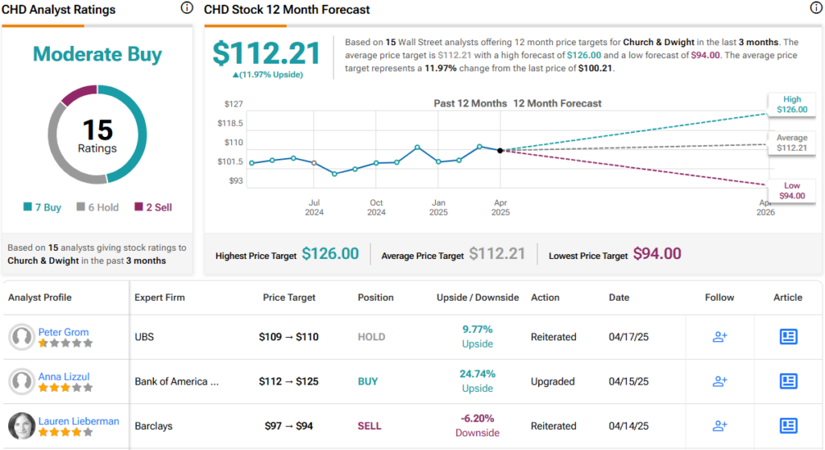Open Anna Lizzul's analyst profile
The width and height of the screenshot is (825, 450).
coord(63,376)
